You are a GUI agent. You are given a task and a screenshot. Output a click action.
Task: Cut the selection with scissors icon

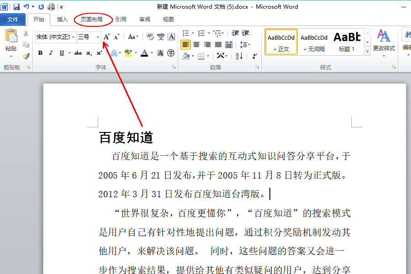tap(26, 33)
